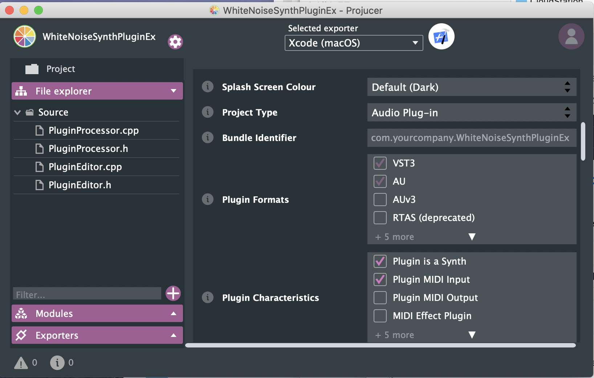The height and width of the screenshot is (378, 594).
Task: Step the Splash Screen Colour selector
Action: pos(567,87)
